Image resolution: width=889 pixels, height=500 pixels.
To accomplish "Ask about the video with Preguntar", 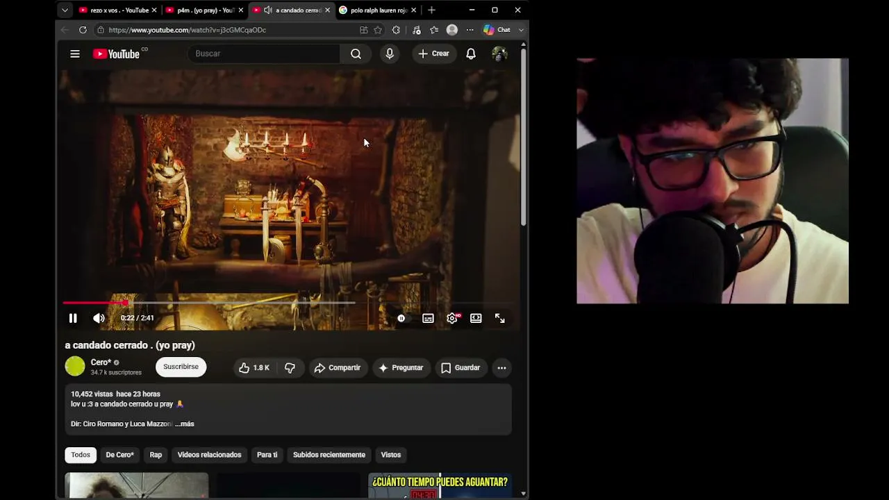I will pyautogui.click(x=401, y=368).
